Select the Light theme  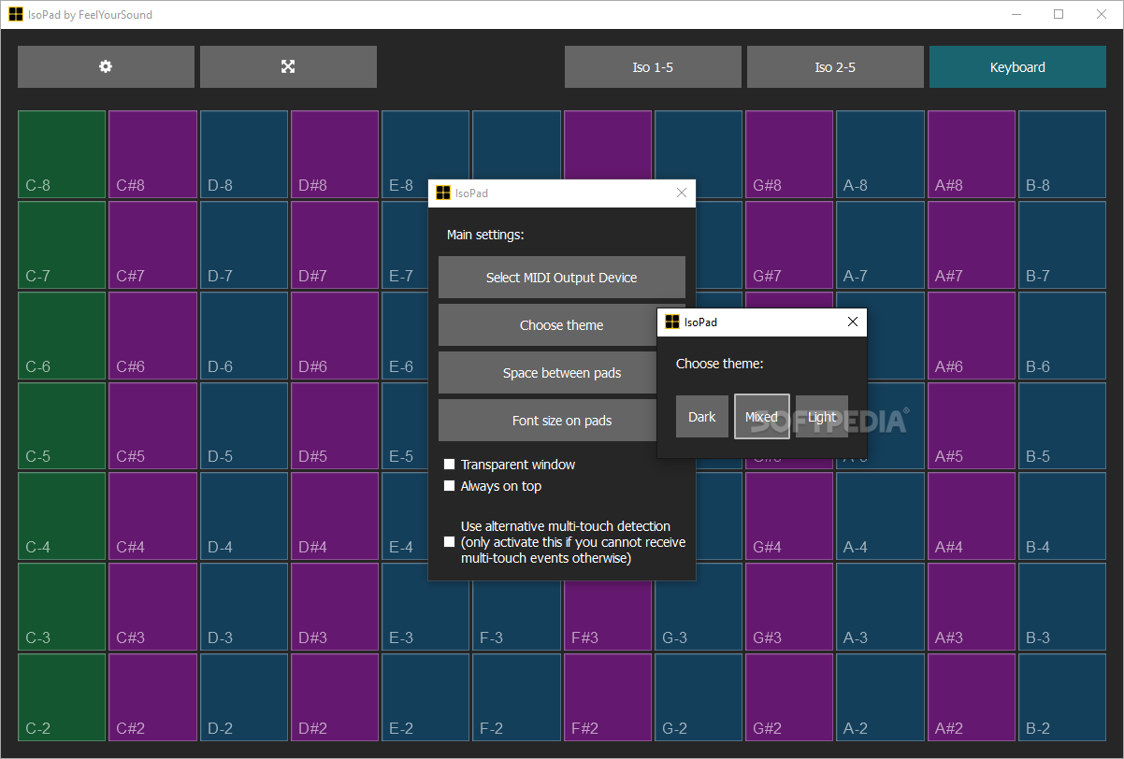[822, 417]
